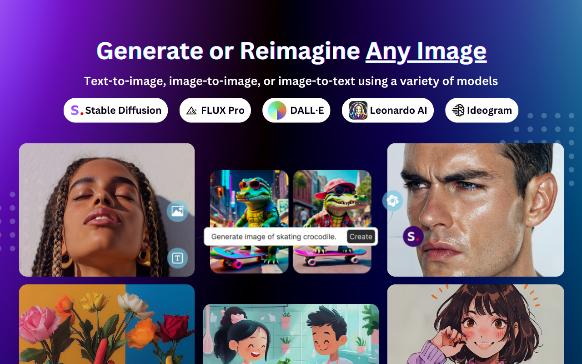Click the DALL·E gradient circle icon
The image size is (582, 364).
pyautogui.click(x=277, y=110)
